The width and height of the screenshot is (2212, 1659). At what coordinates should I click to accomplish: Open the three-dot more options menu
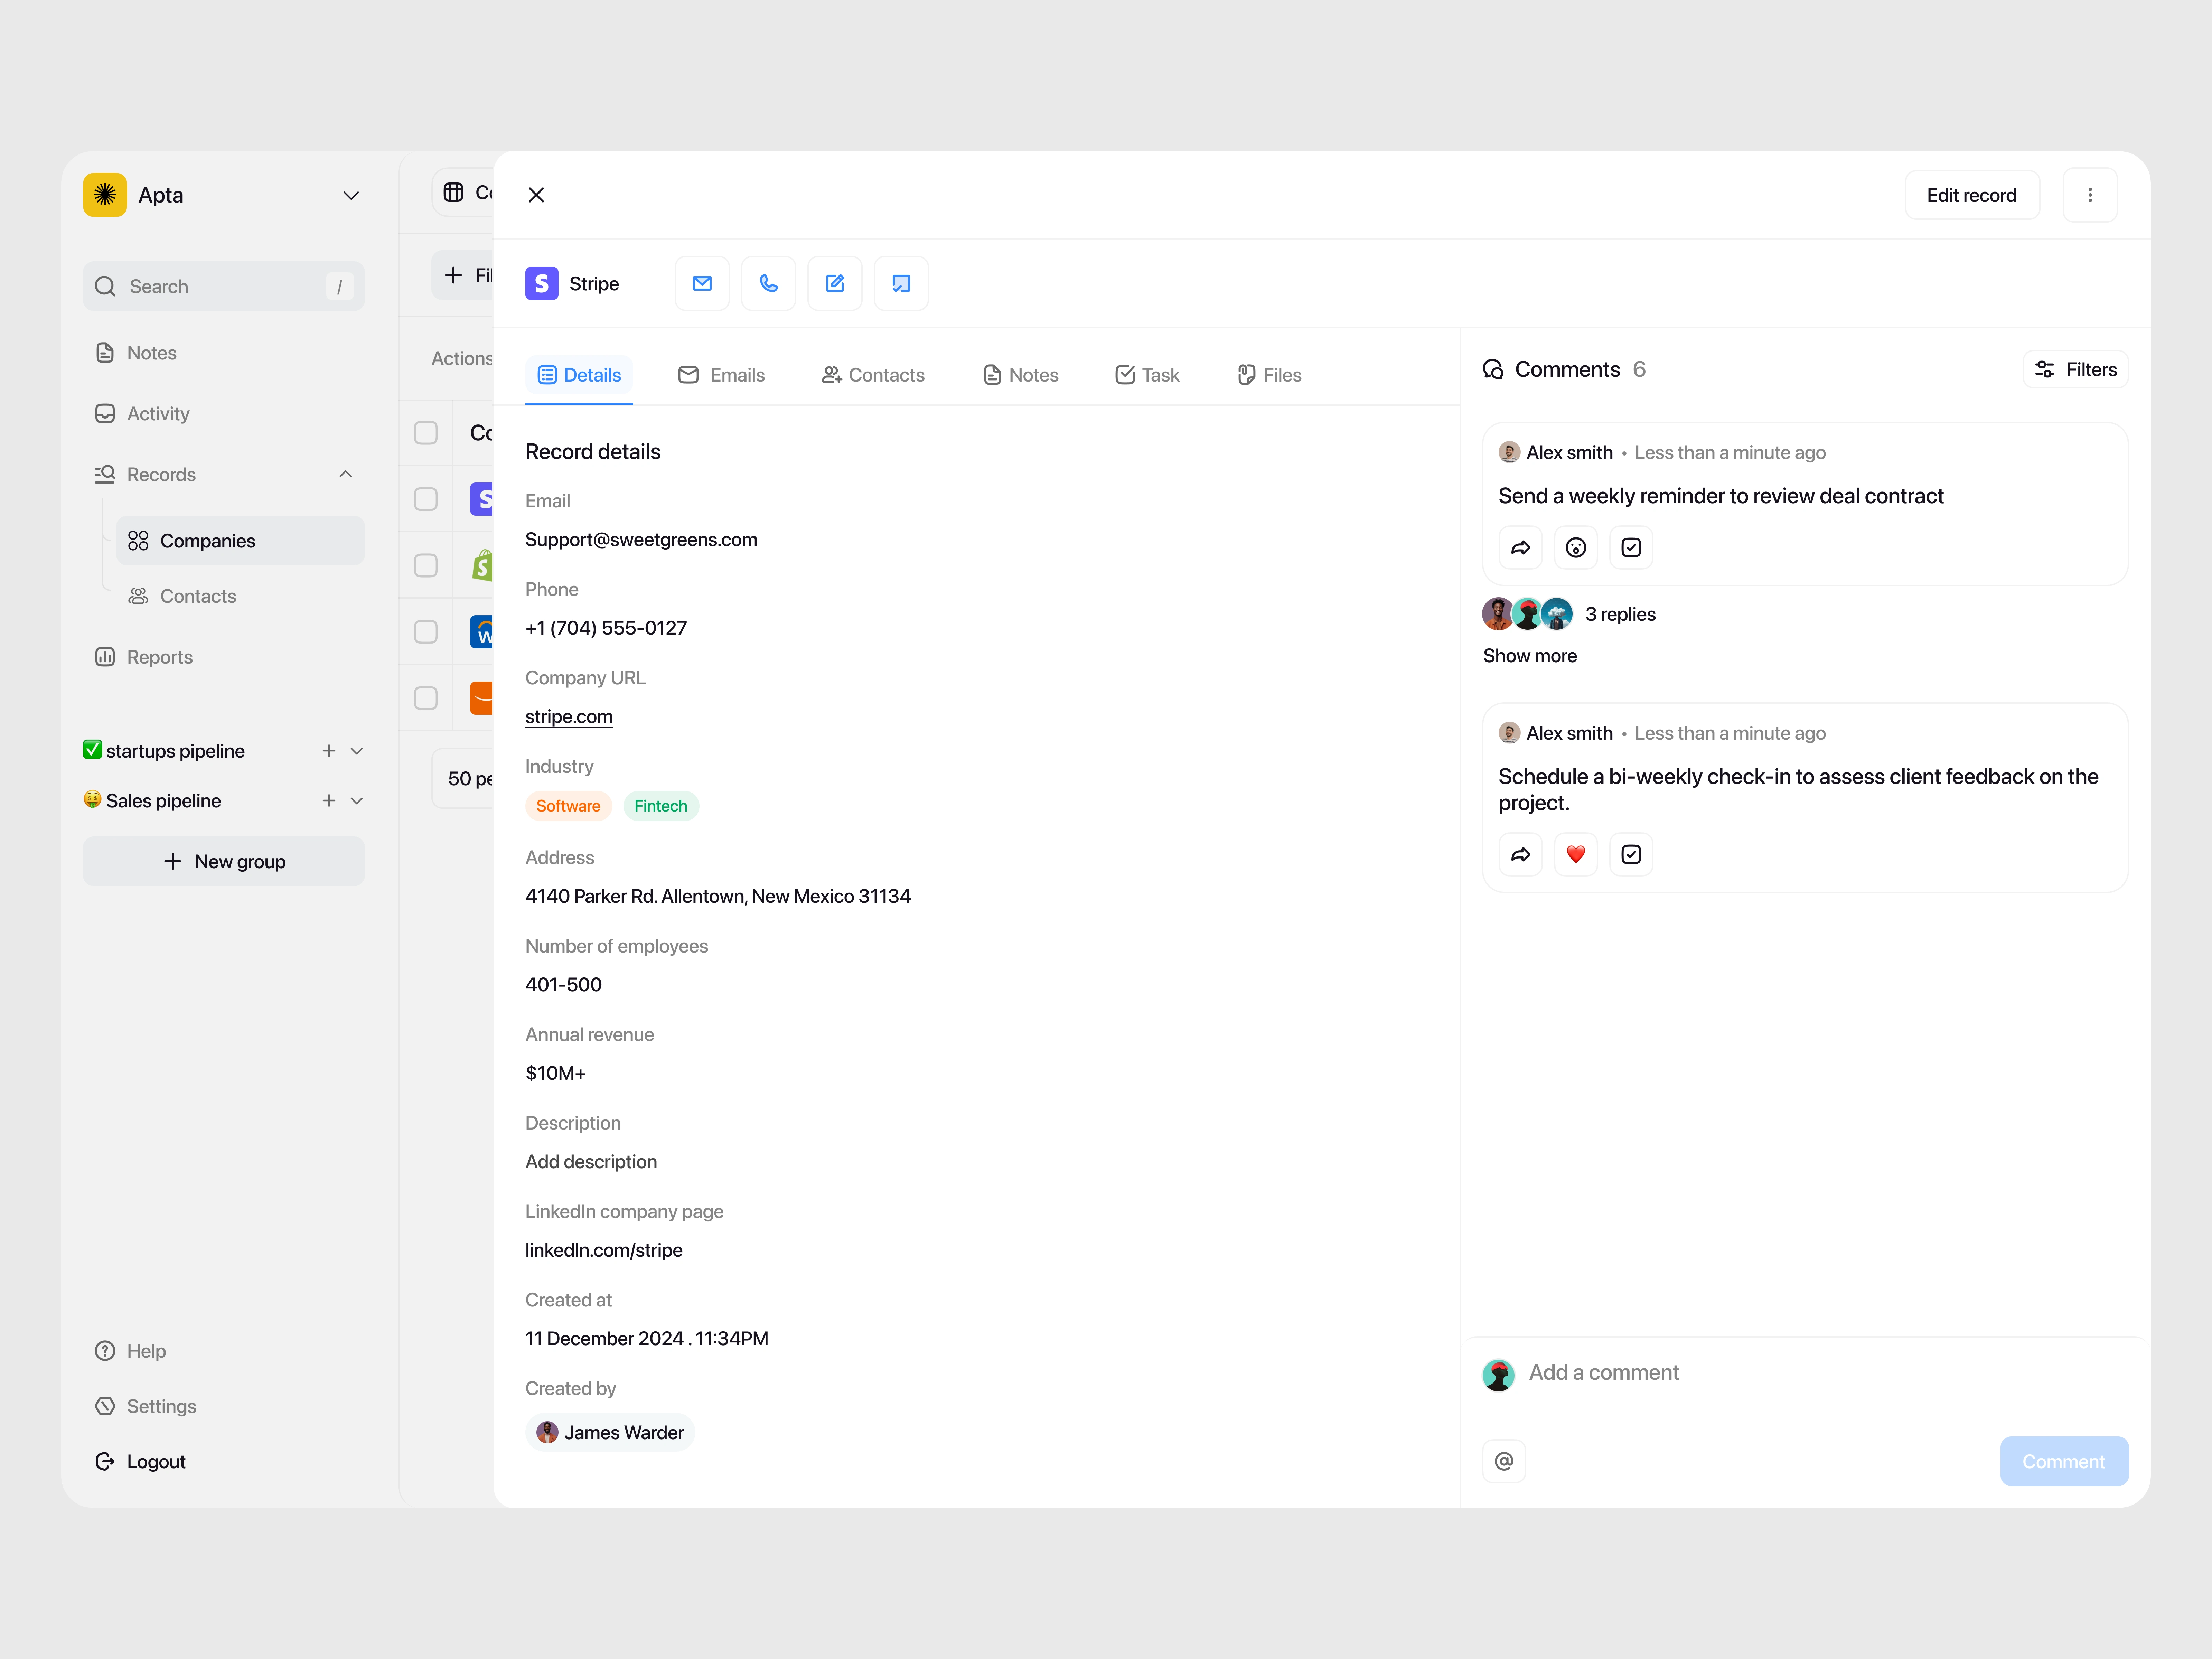click(x=2090, y=195)
